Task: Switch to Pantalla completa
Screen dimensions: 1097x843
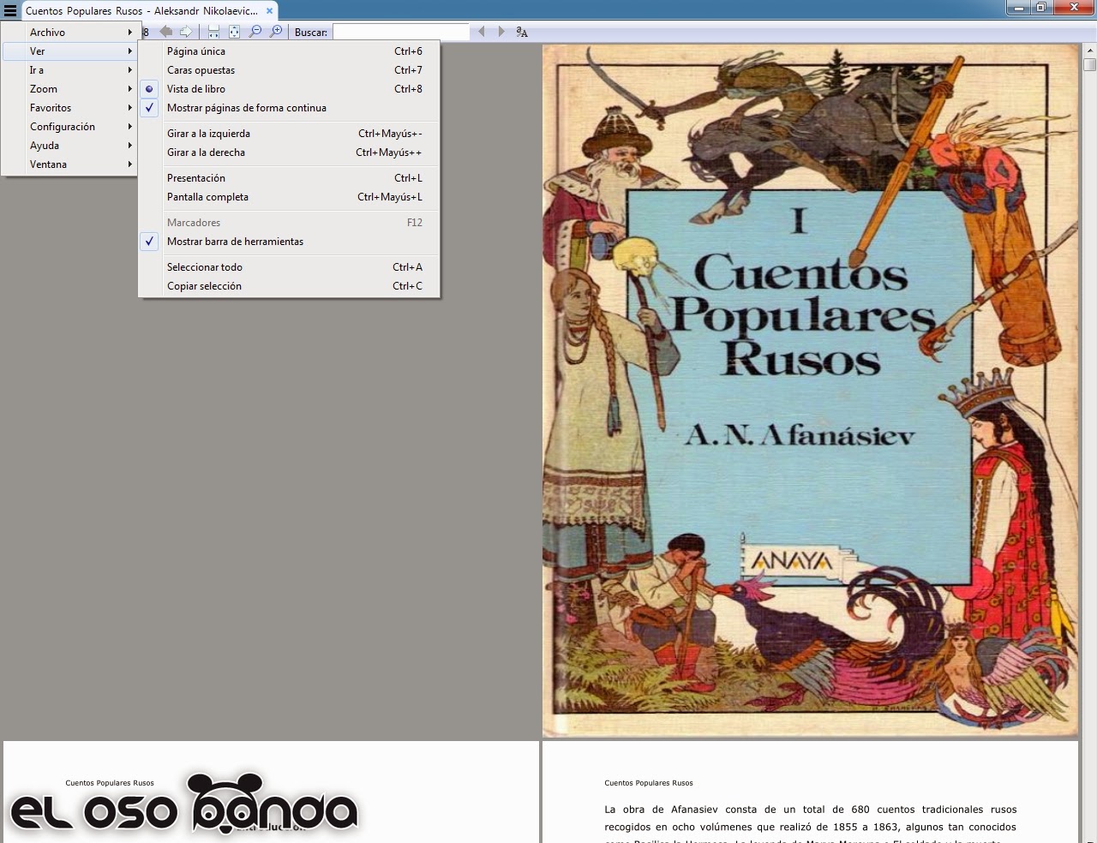Action: click(290, 197)
